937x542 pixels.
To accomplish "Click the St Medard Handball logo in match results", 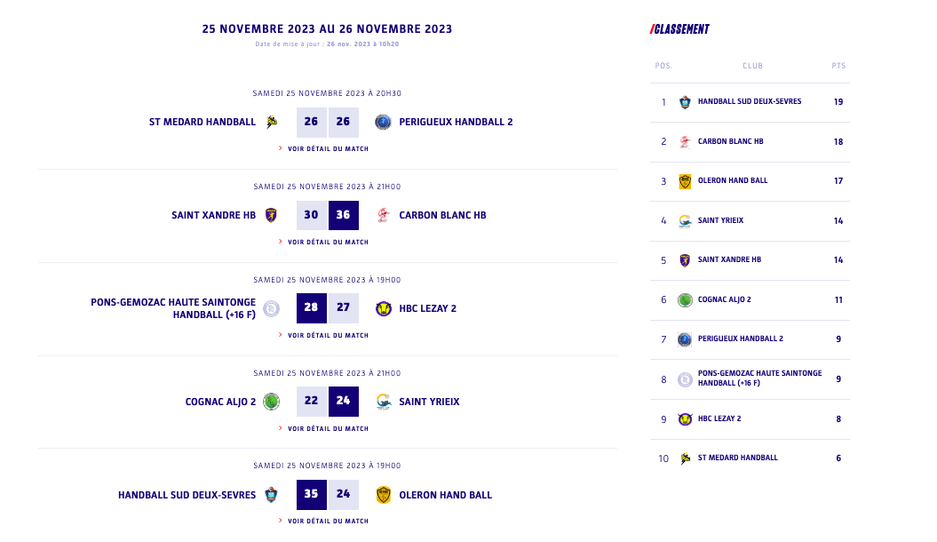I will (272, 122).
